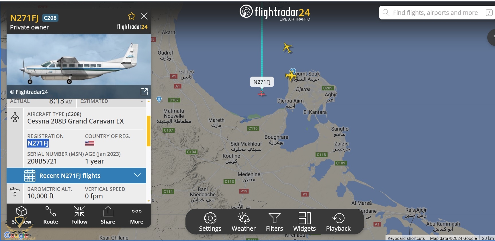Screen dimensions: 495x241
Task: Click the details panel scrollbar thumb
Action: (148, 131)
